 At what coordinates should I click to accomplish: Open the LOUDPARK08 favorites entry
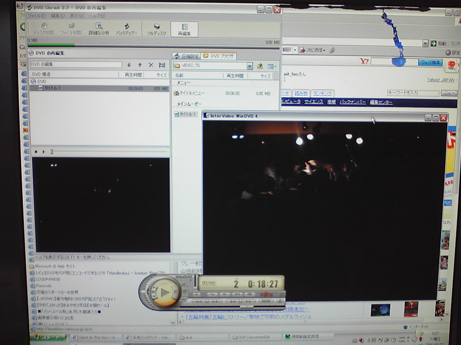pos(45,279)
